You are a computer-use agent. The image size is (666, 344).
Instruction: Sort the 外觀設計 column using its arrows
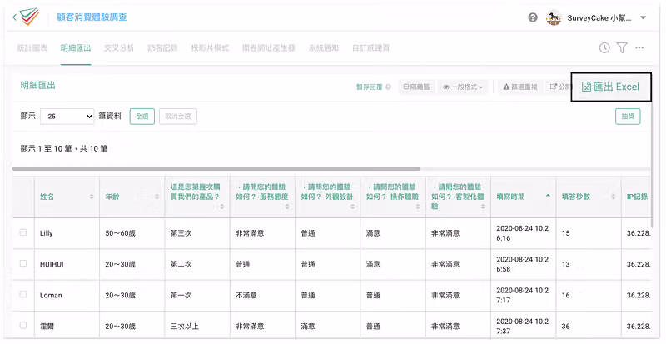click(x=352, y=207)
